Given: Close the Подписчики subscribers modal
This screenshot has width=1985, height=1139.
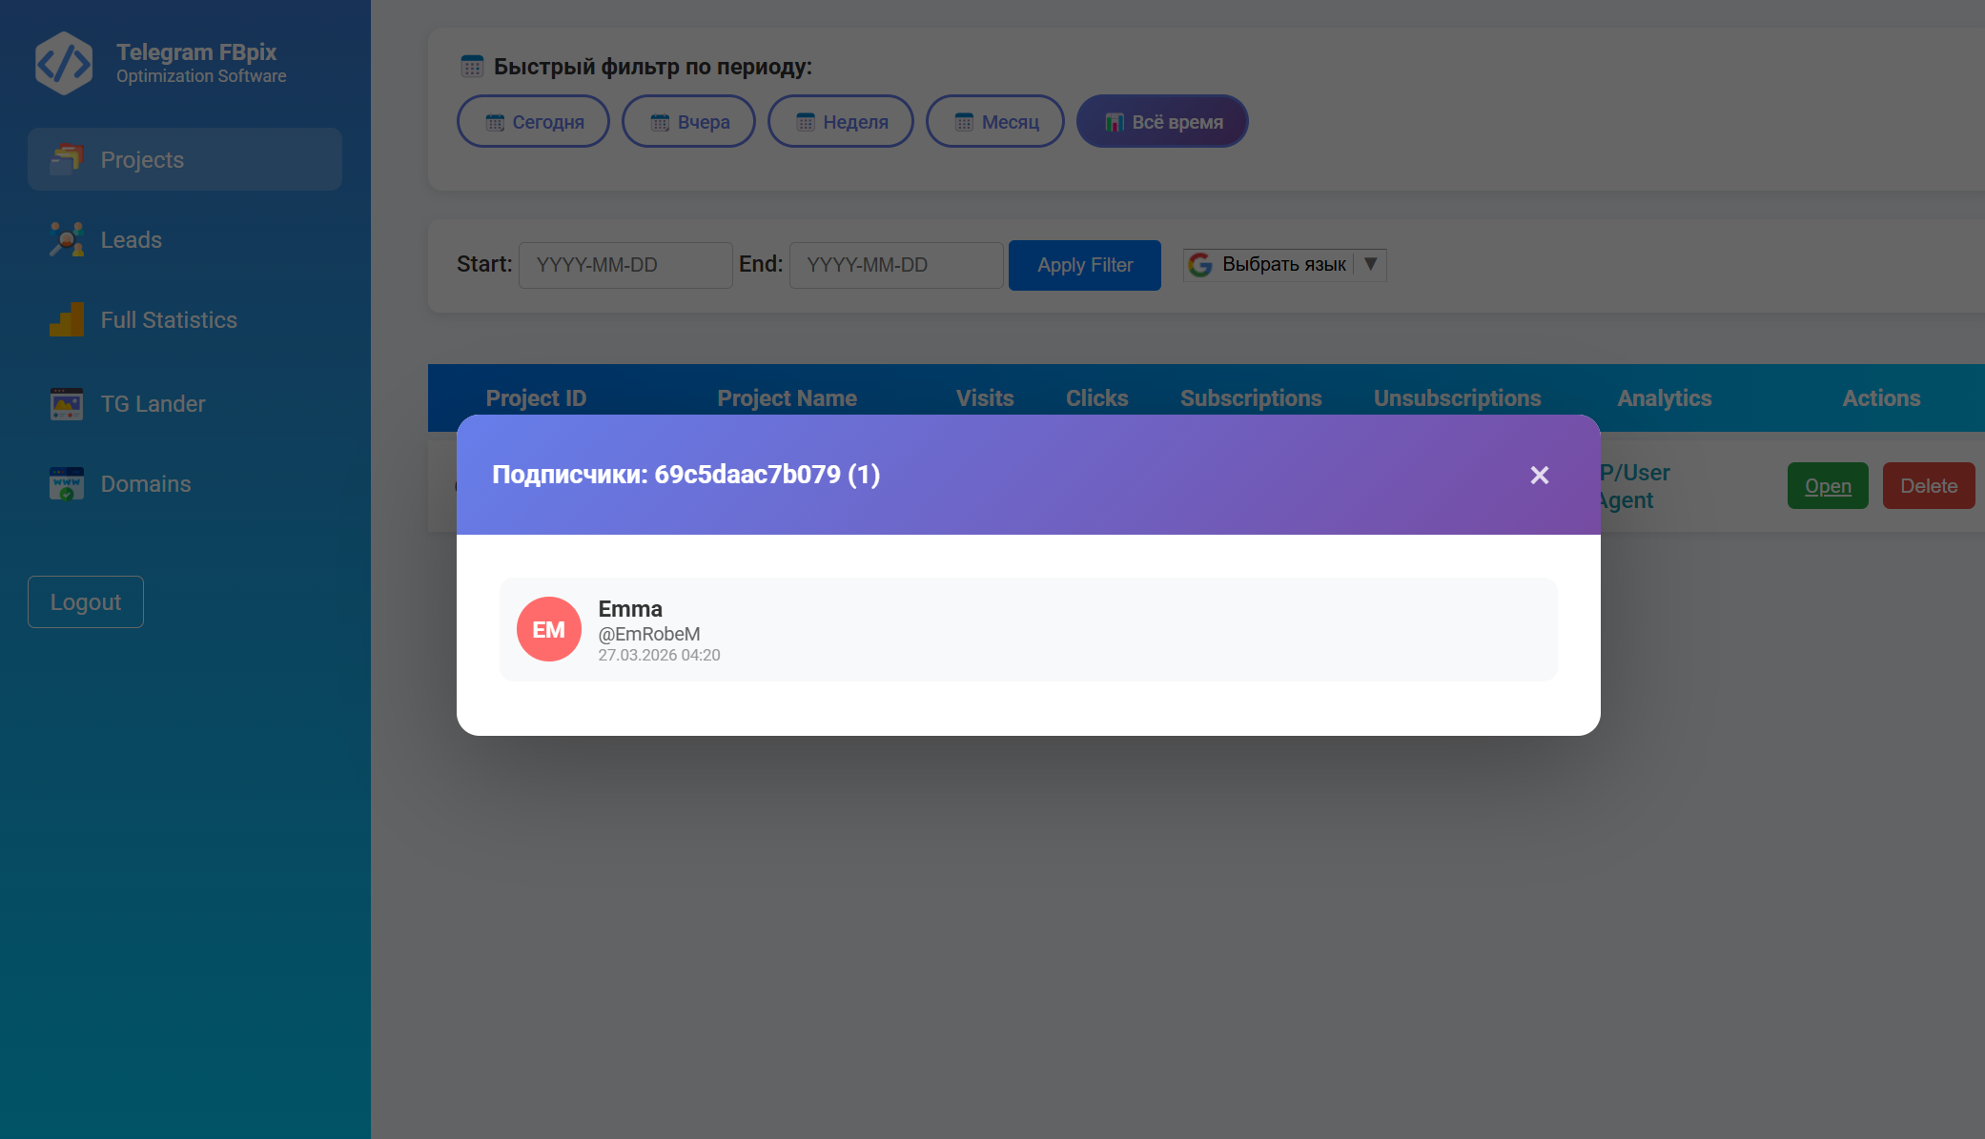Looking at the screenshot, I should [1539, 475].
